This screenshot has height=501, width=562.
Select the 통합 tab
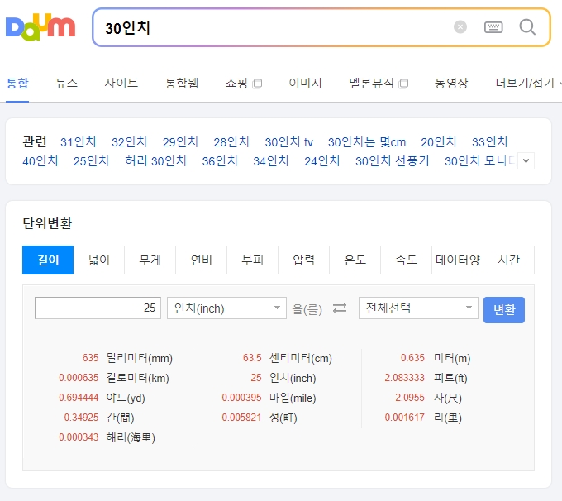17,83
